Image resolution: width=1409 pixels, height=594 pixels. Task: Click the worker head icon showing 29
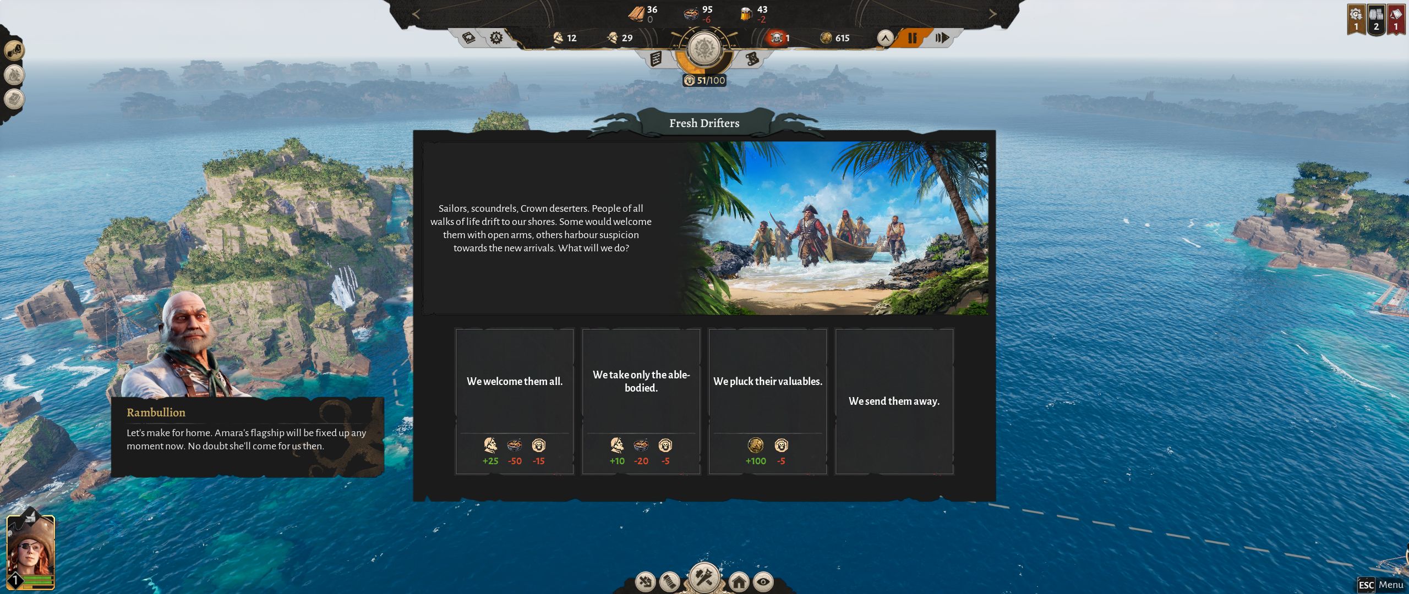click(x=613, y=38)
